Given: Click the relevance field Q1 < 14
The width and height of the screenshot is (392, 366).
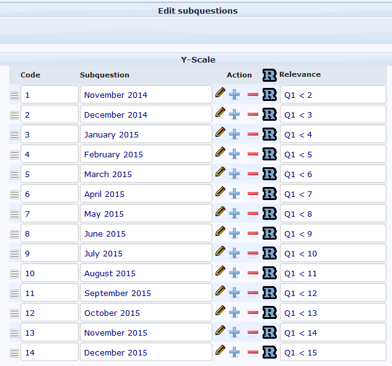Looking at the screenshot, I should (x=333, y=333).
